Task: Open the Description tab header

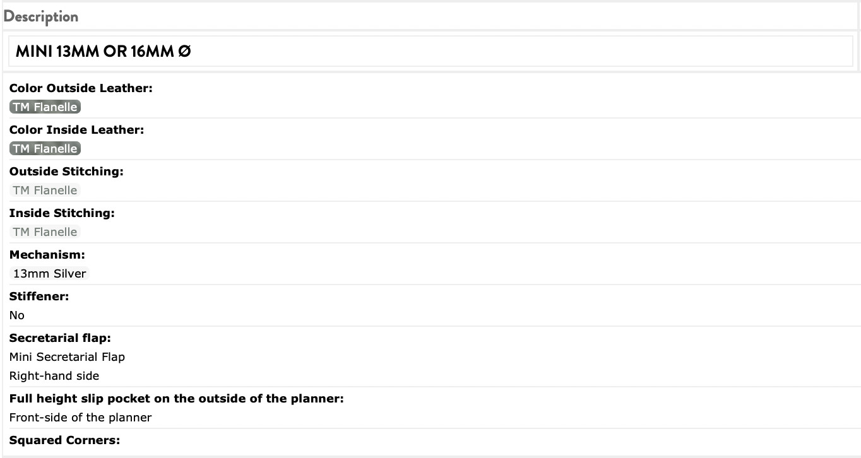Action: point(41,16)
